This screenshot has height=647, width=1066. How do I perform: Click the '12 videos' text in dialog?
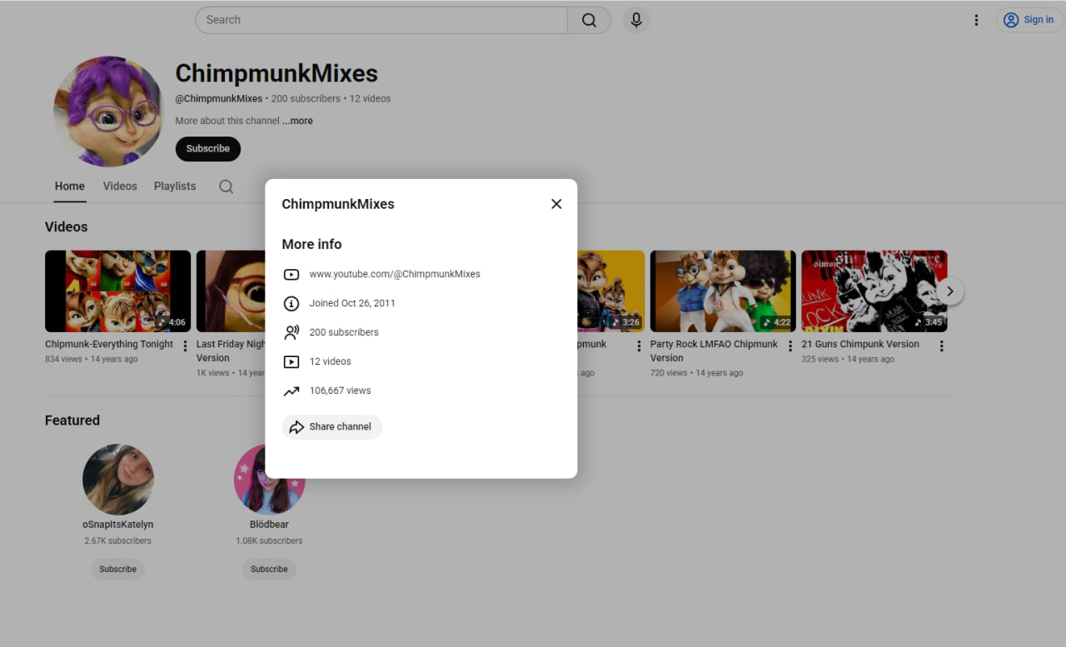pos(330,361)
